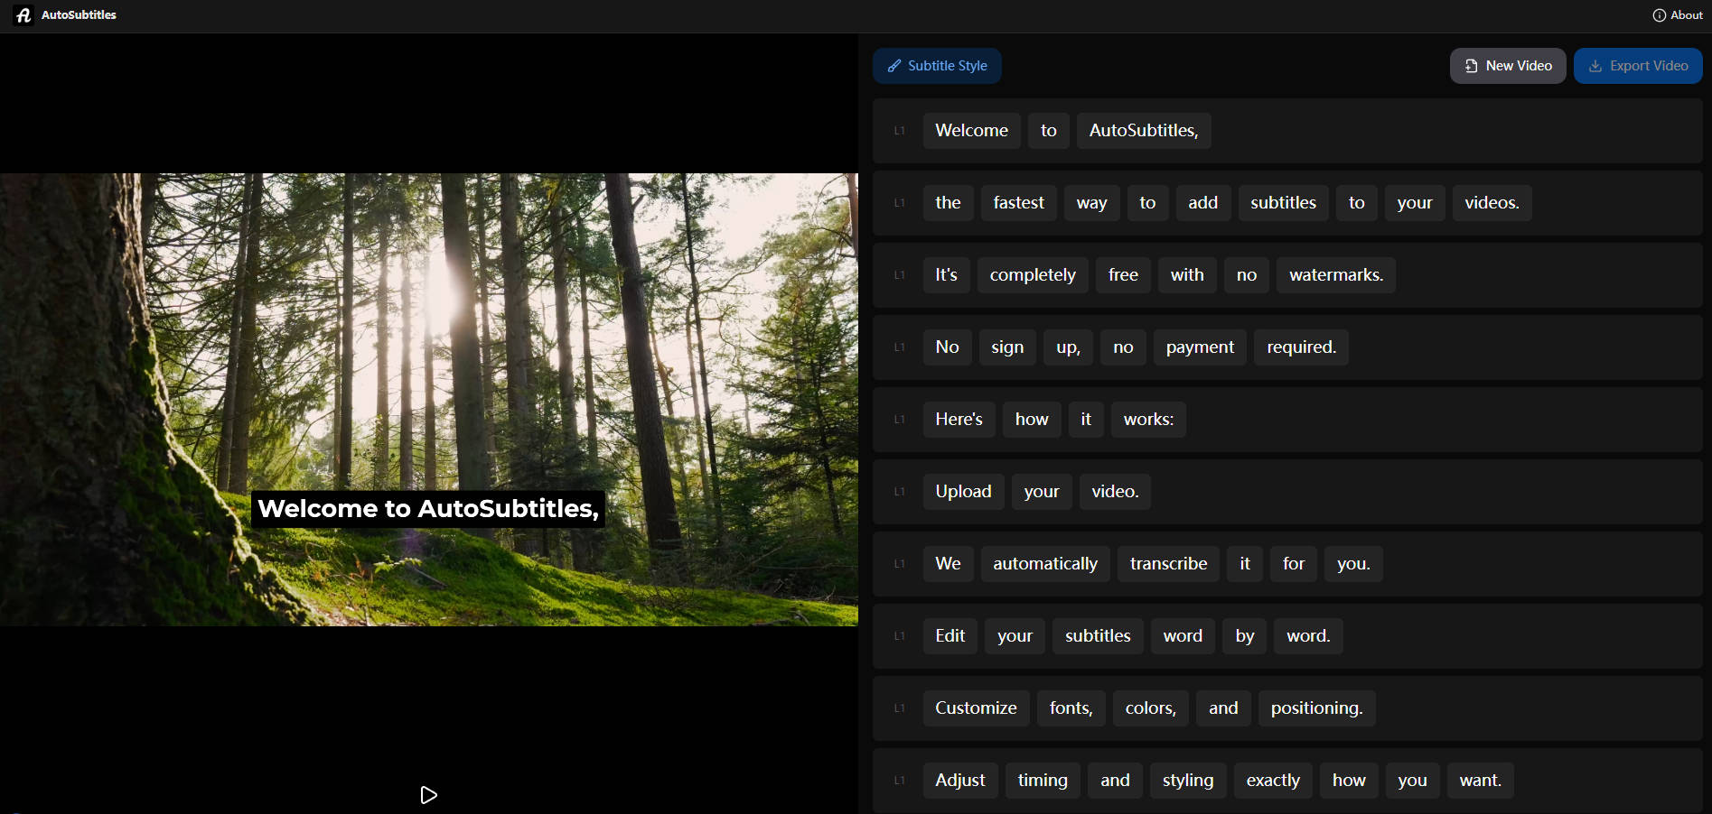This screenshot has height=814, width=1712.
Task: Click the subtitle overlay text on the video
Action: point(428,508)
